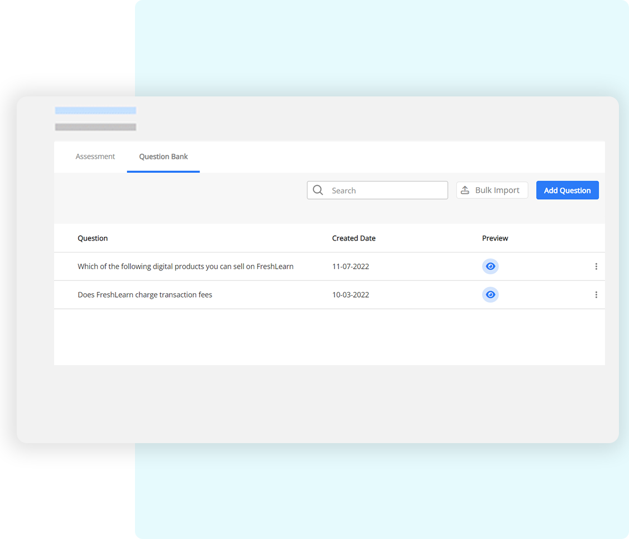Open question 'Which of the following digital products'

click(x=185, y=266)
